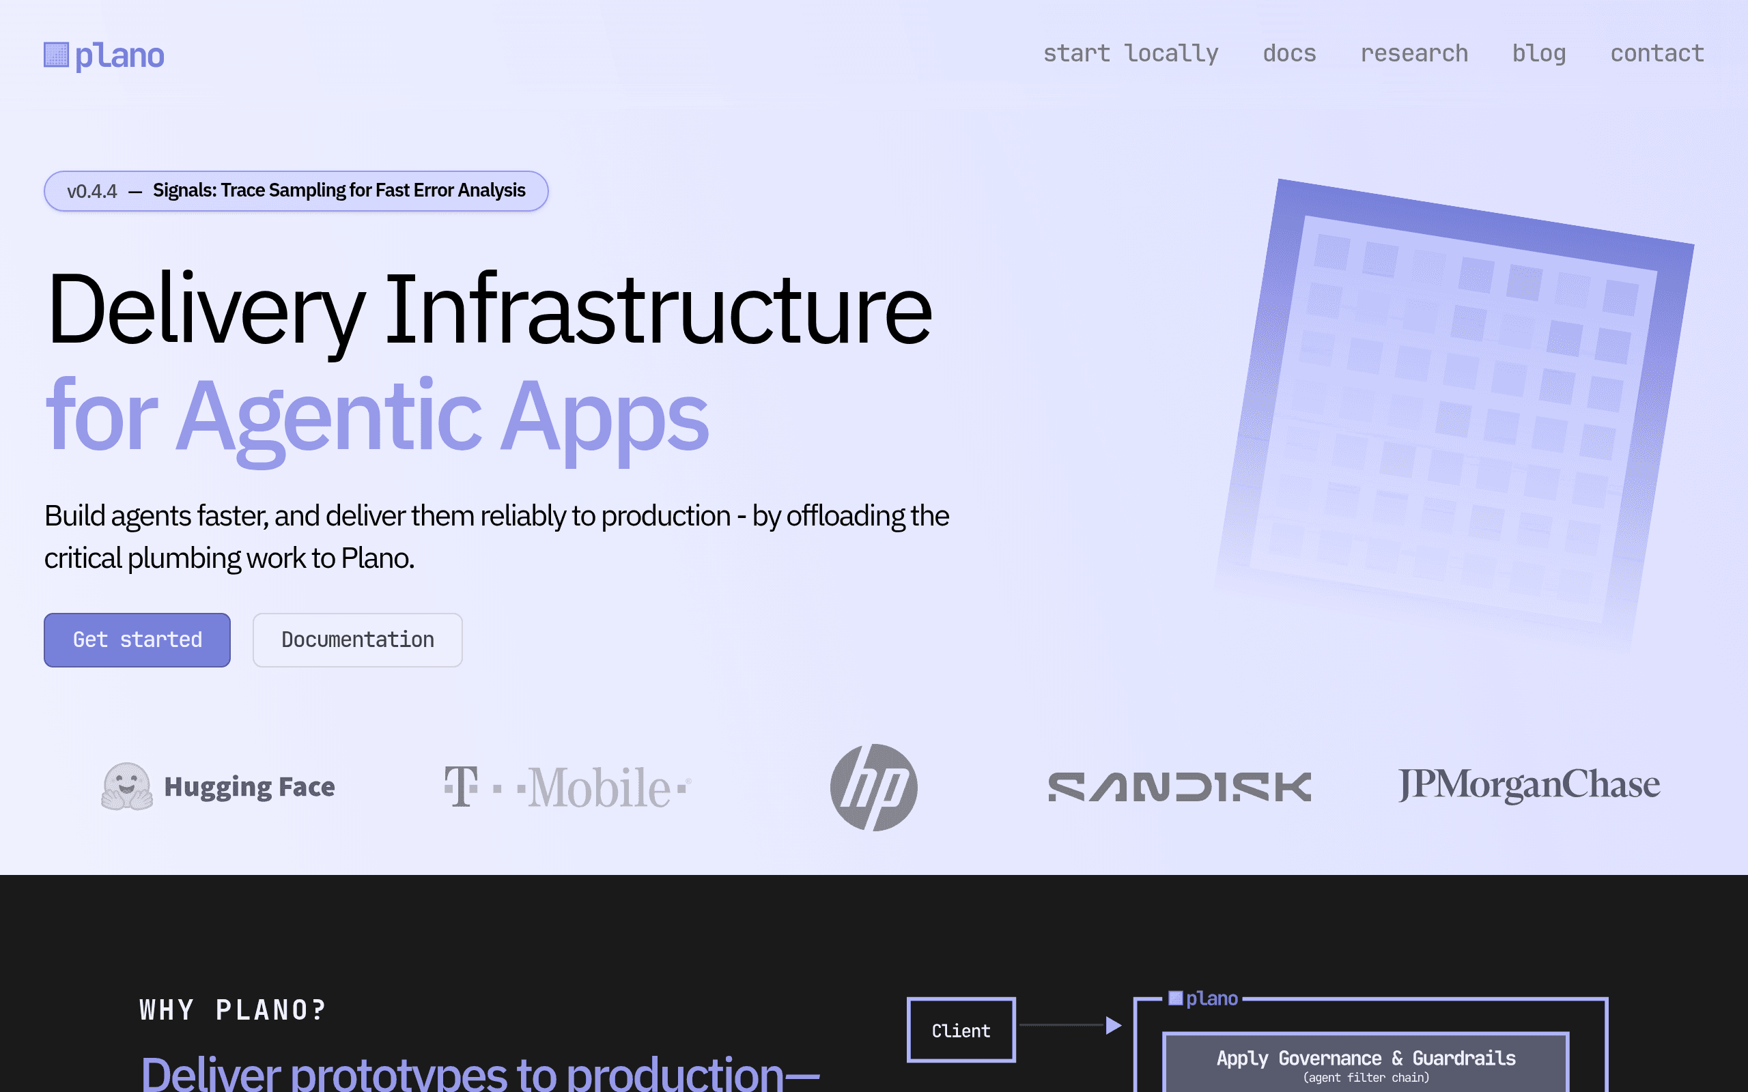The width and height of the screenshot is (1748, 1092).
Task: Click Apply Governance & Guardrails block
Action: (x=1365, y=1063)
